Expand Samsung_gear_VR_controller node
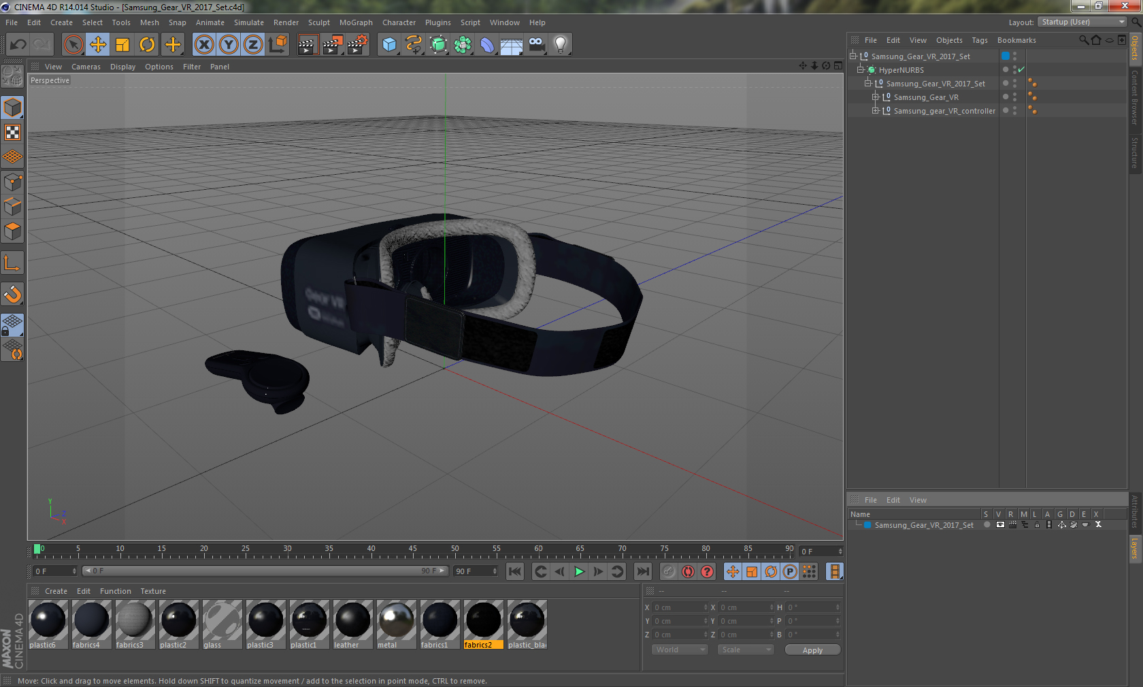 click(x=875, y=110)
